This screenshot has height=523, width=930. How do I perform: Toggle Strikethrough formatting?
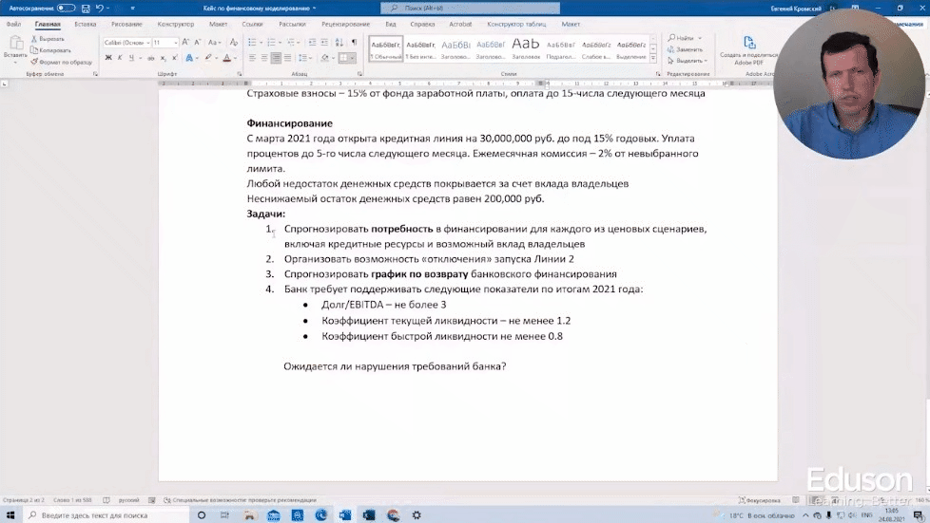click(x=150, y=58)
